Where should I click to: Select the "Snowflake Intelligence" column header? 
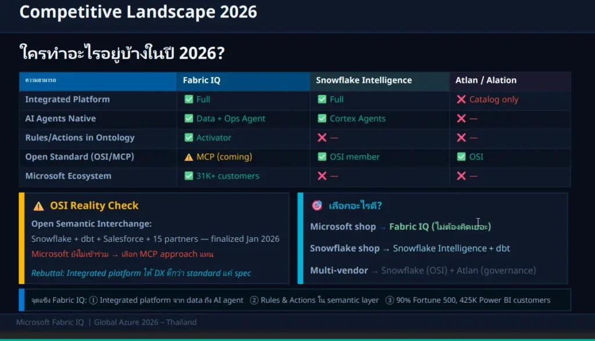[x=364, y=81]
